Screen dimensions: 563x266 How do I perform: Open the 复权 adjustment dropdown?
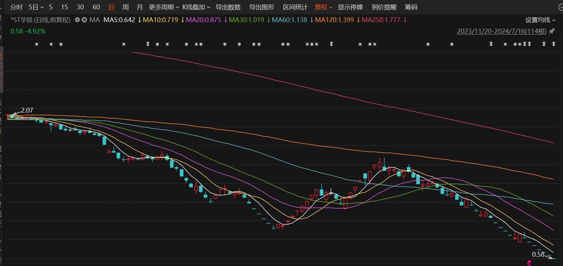323,7
